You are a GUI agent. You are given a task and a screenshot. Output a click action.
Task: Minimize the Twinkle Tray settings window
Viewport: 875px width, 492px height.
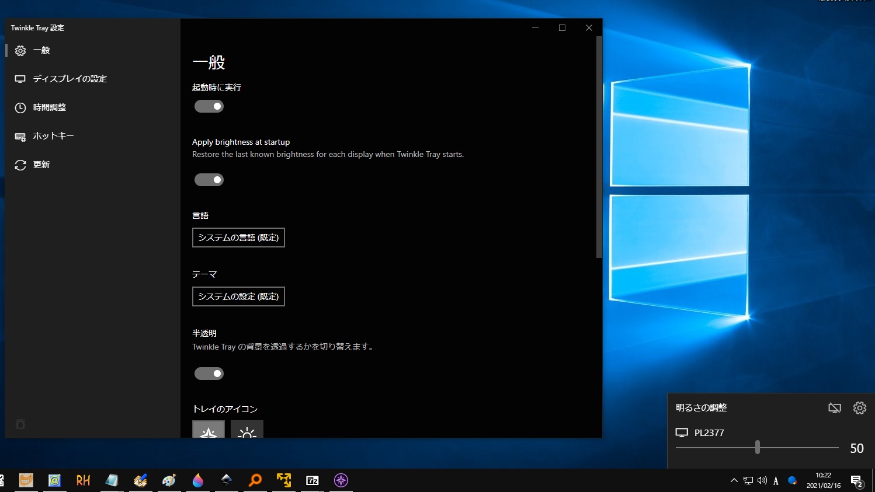point(535,27)
